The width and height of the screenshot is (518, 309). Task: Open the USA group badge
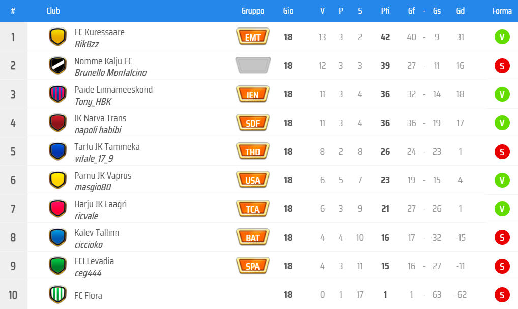(253, 180)
